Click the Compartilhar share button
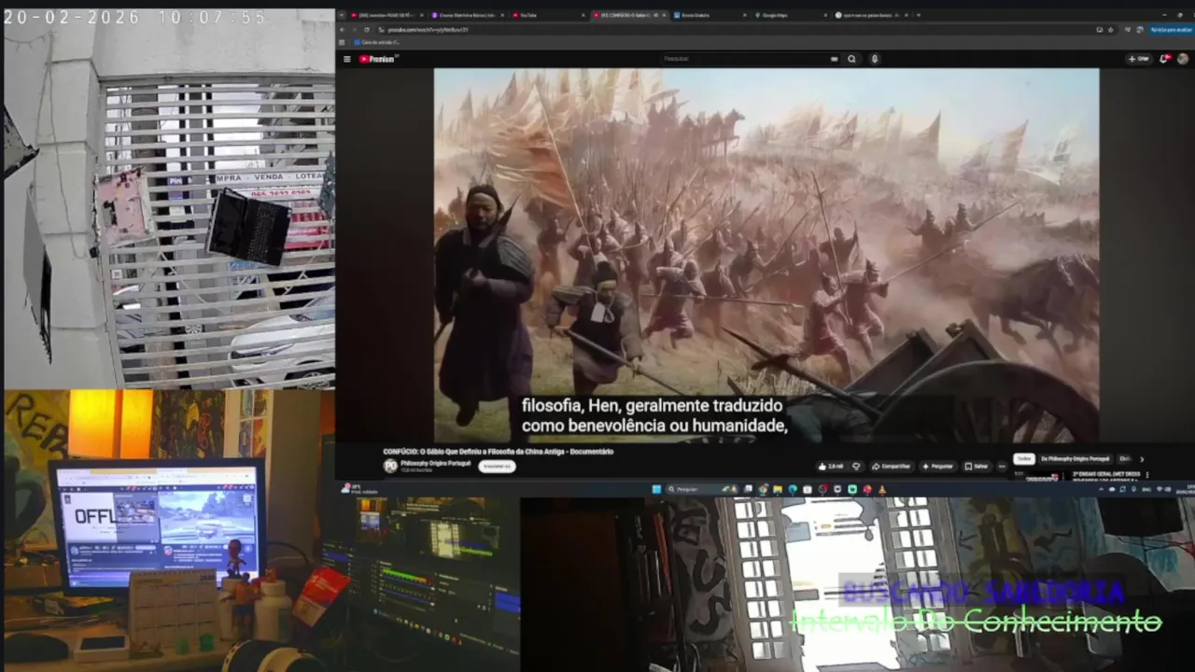The height and width of the screenshot is (672, 1195). click(x=892, y=466)
